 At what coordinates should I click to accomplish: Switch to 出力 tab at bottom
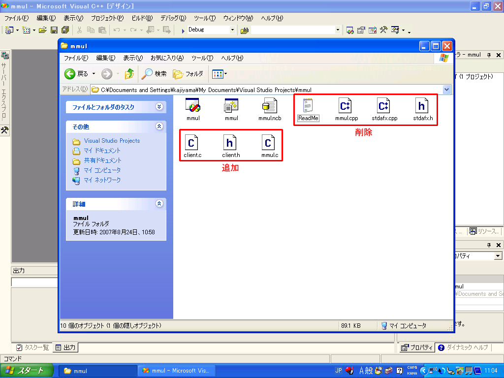[x=65, y=347]
